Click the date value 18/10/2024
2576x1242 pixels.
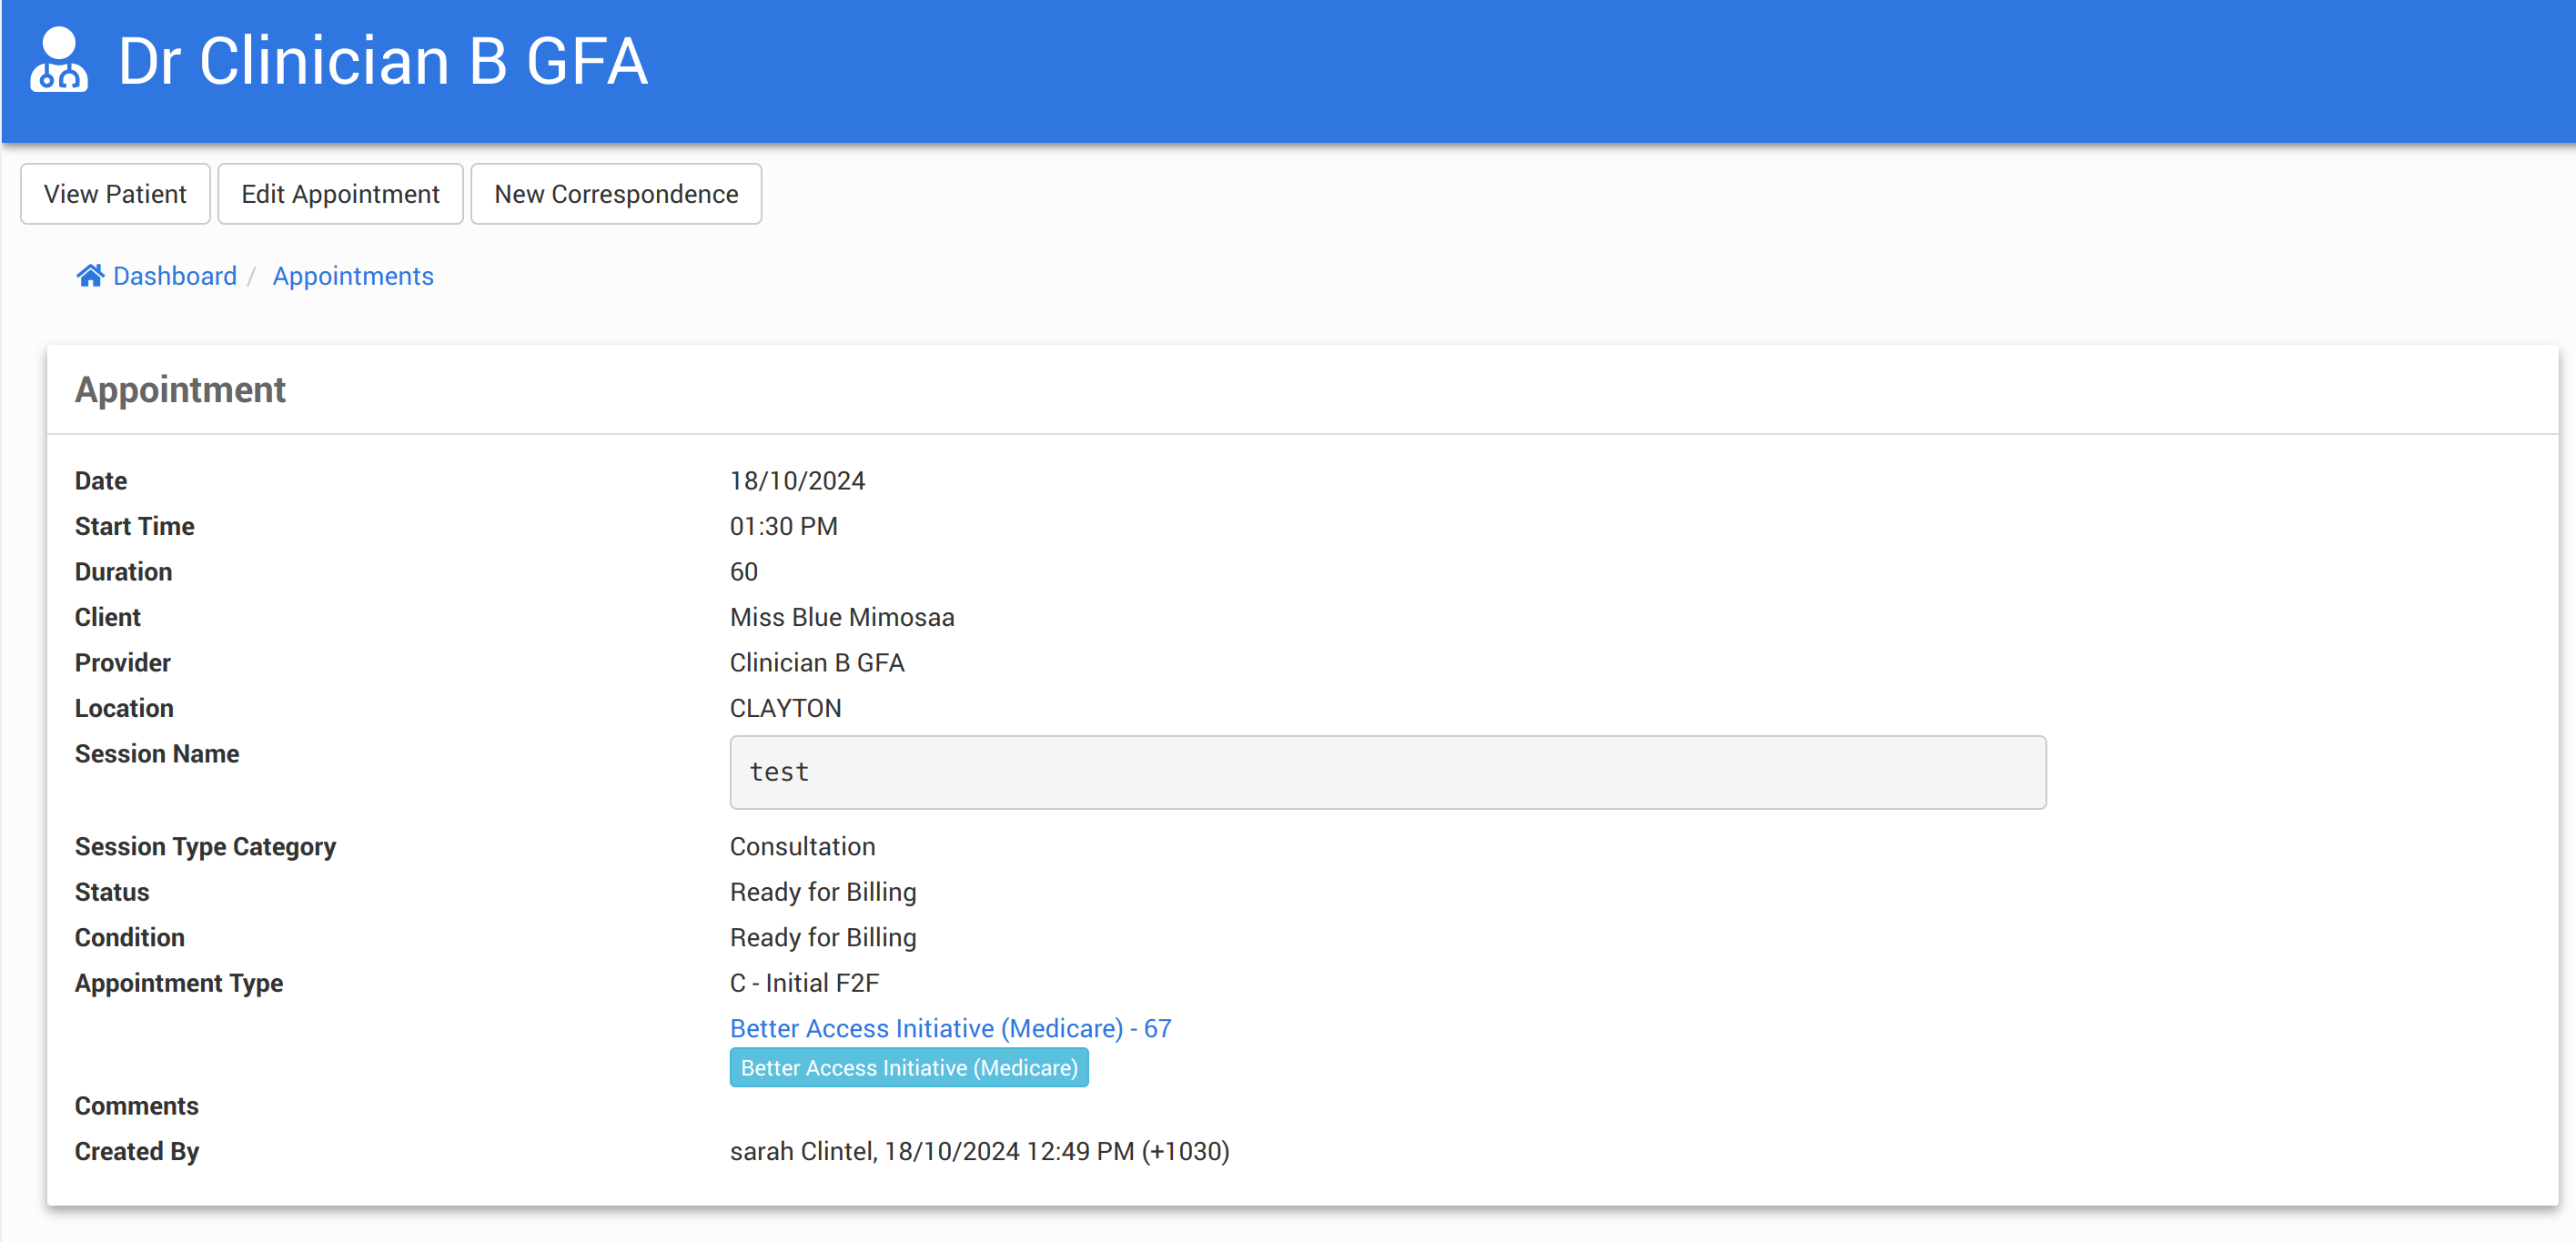click(797, 481)
